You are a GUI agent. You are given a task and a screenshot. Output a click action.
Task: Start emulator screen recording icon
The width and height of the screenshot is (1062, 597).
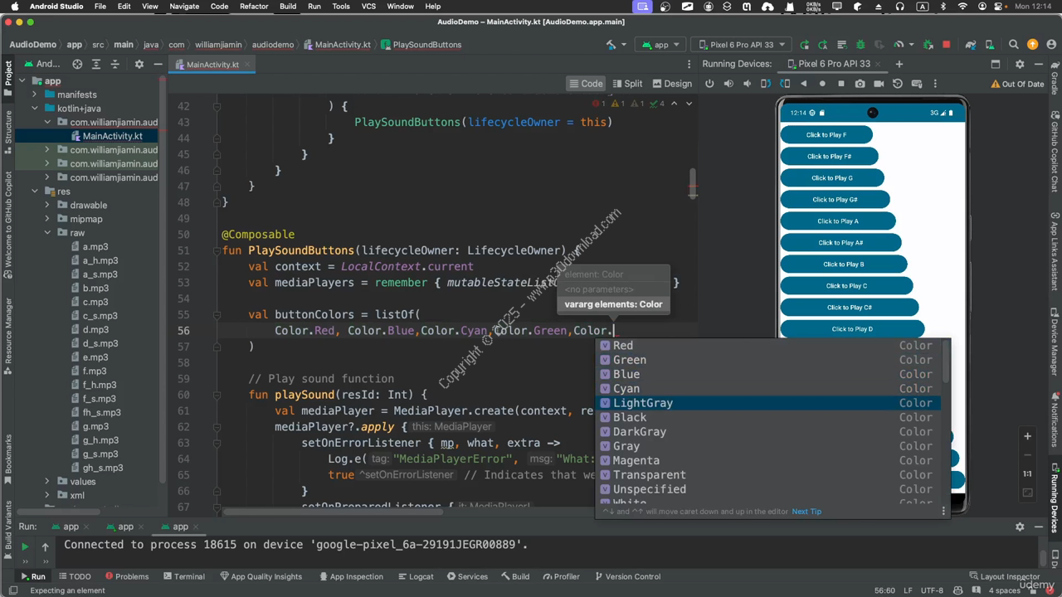[879, 84]
